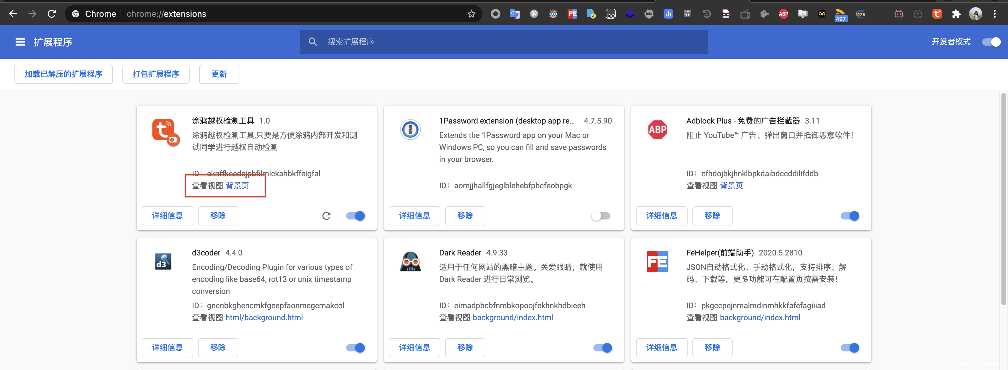Open FeHelper background/index.html link
Viewport: 1008px width, 370px height.
(760, 318)
